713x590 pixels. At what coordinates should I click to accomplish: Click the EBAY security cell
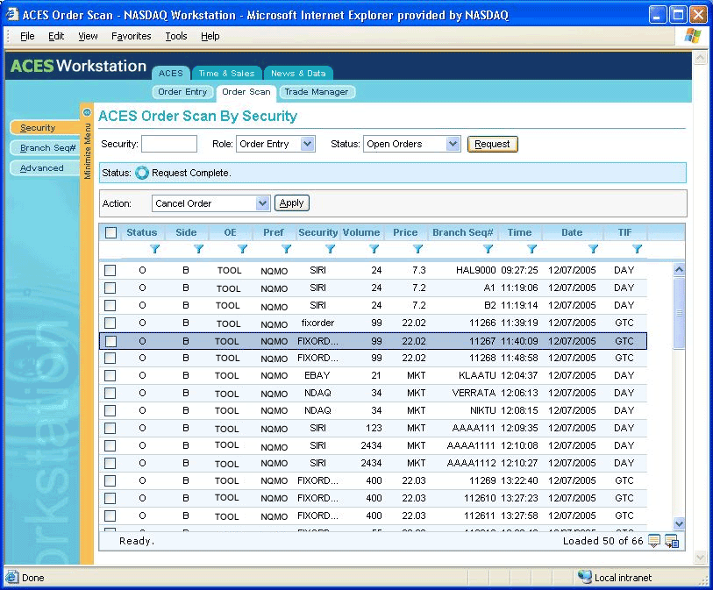(x=317, y=375)
